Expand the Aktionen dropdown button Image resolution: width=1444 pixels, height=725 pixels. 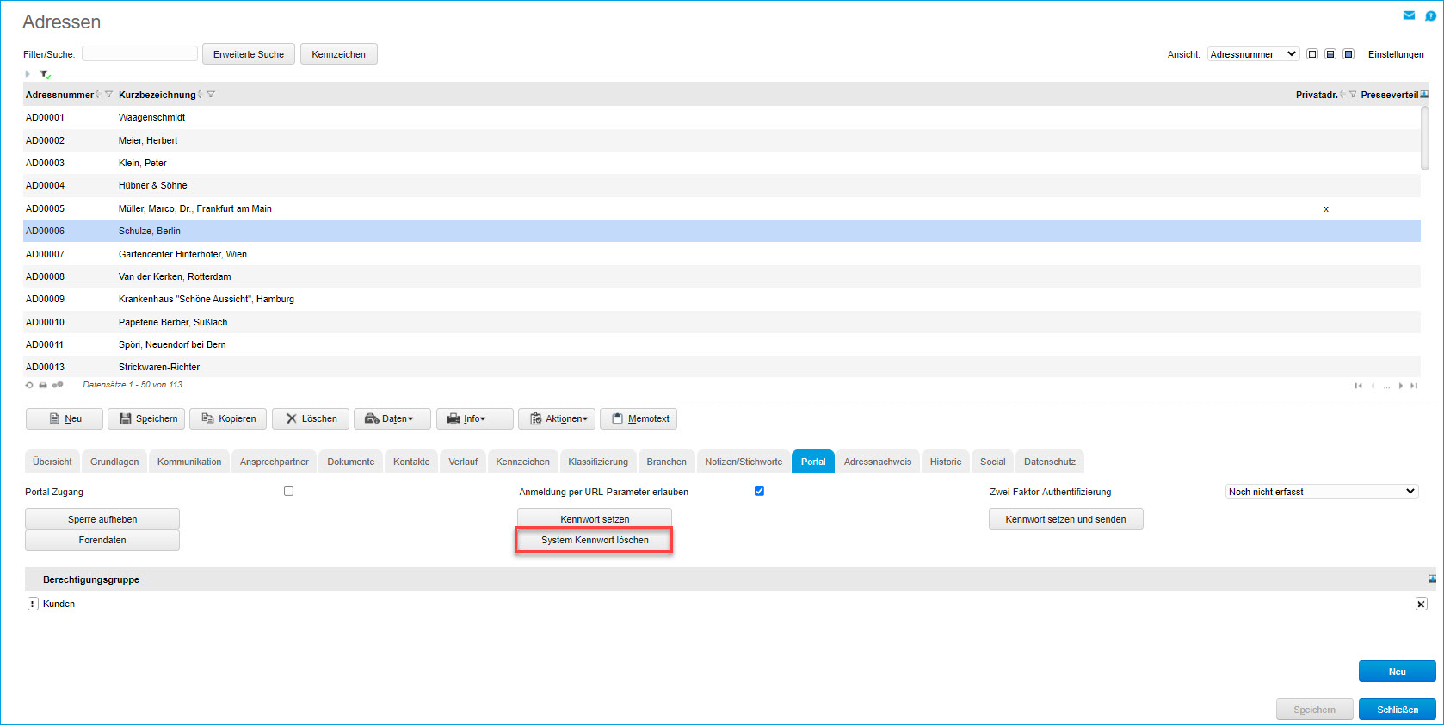click(x=557, y=418)
